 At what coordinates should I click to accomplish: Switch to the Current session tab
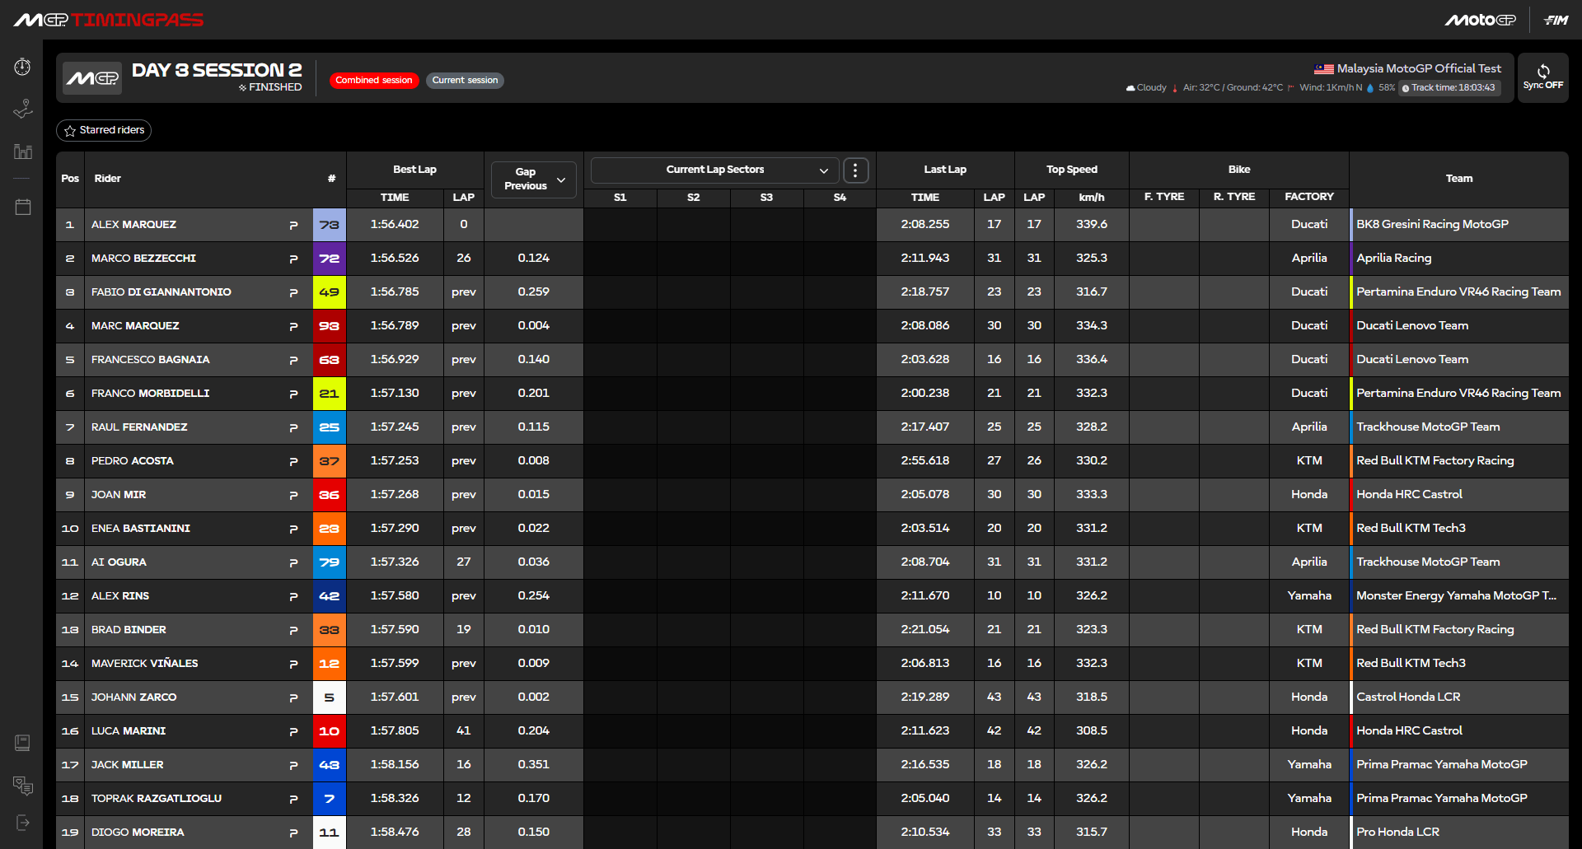(465, 80)
